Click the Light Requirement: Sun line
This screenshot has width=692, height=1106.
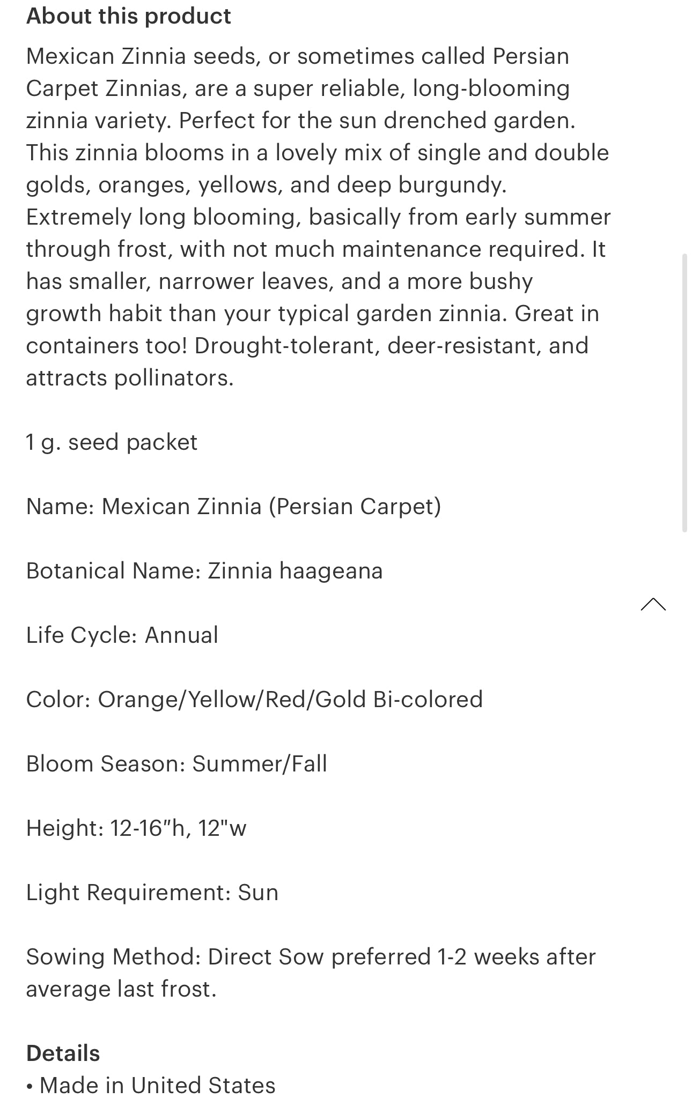[152, 893]
